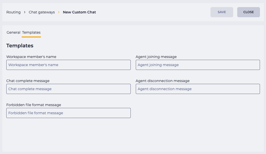Select the Forbidden file format message field
The height and width of the screenshot is (154, 266).
point(69,113)
